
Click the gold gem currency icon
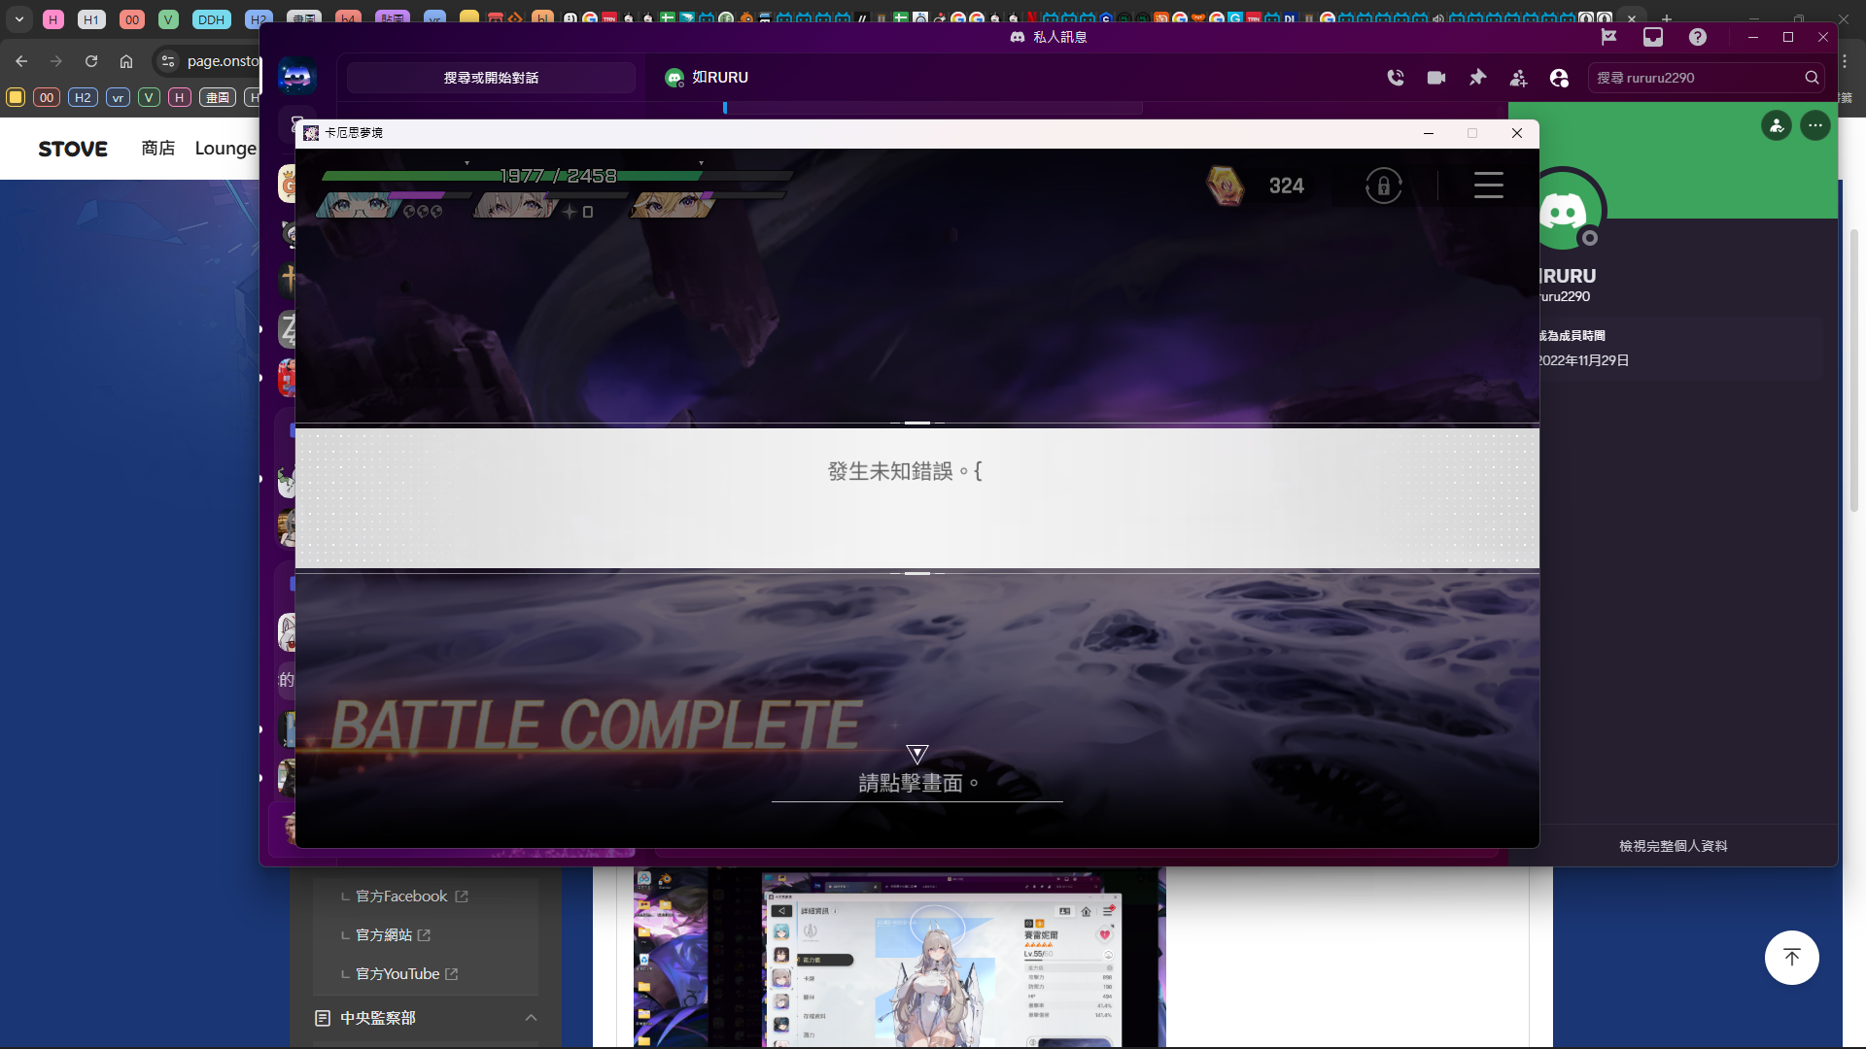[x=1225, y=185]
